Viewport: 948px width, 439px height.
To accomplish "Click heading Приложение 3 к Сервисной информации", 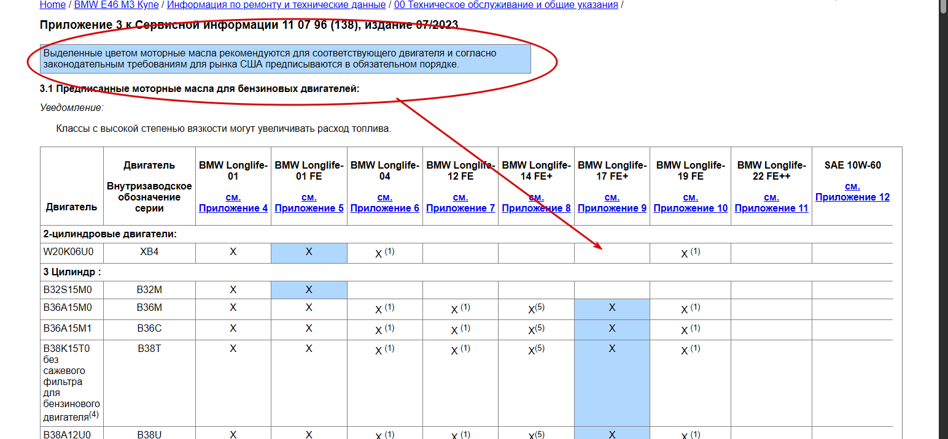I will coord(249,25).
